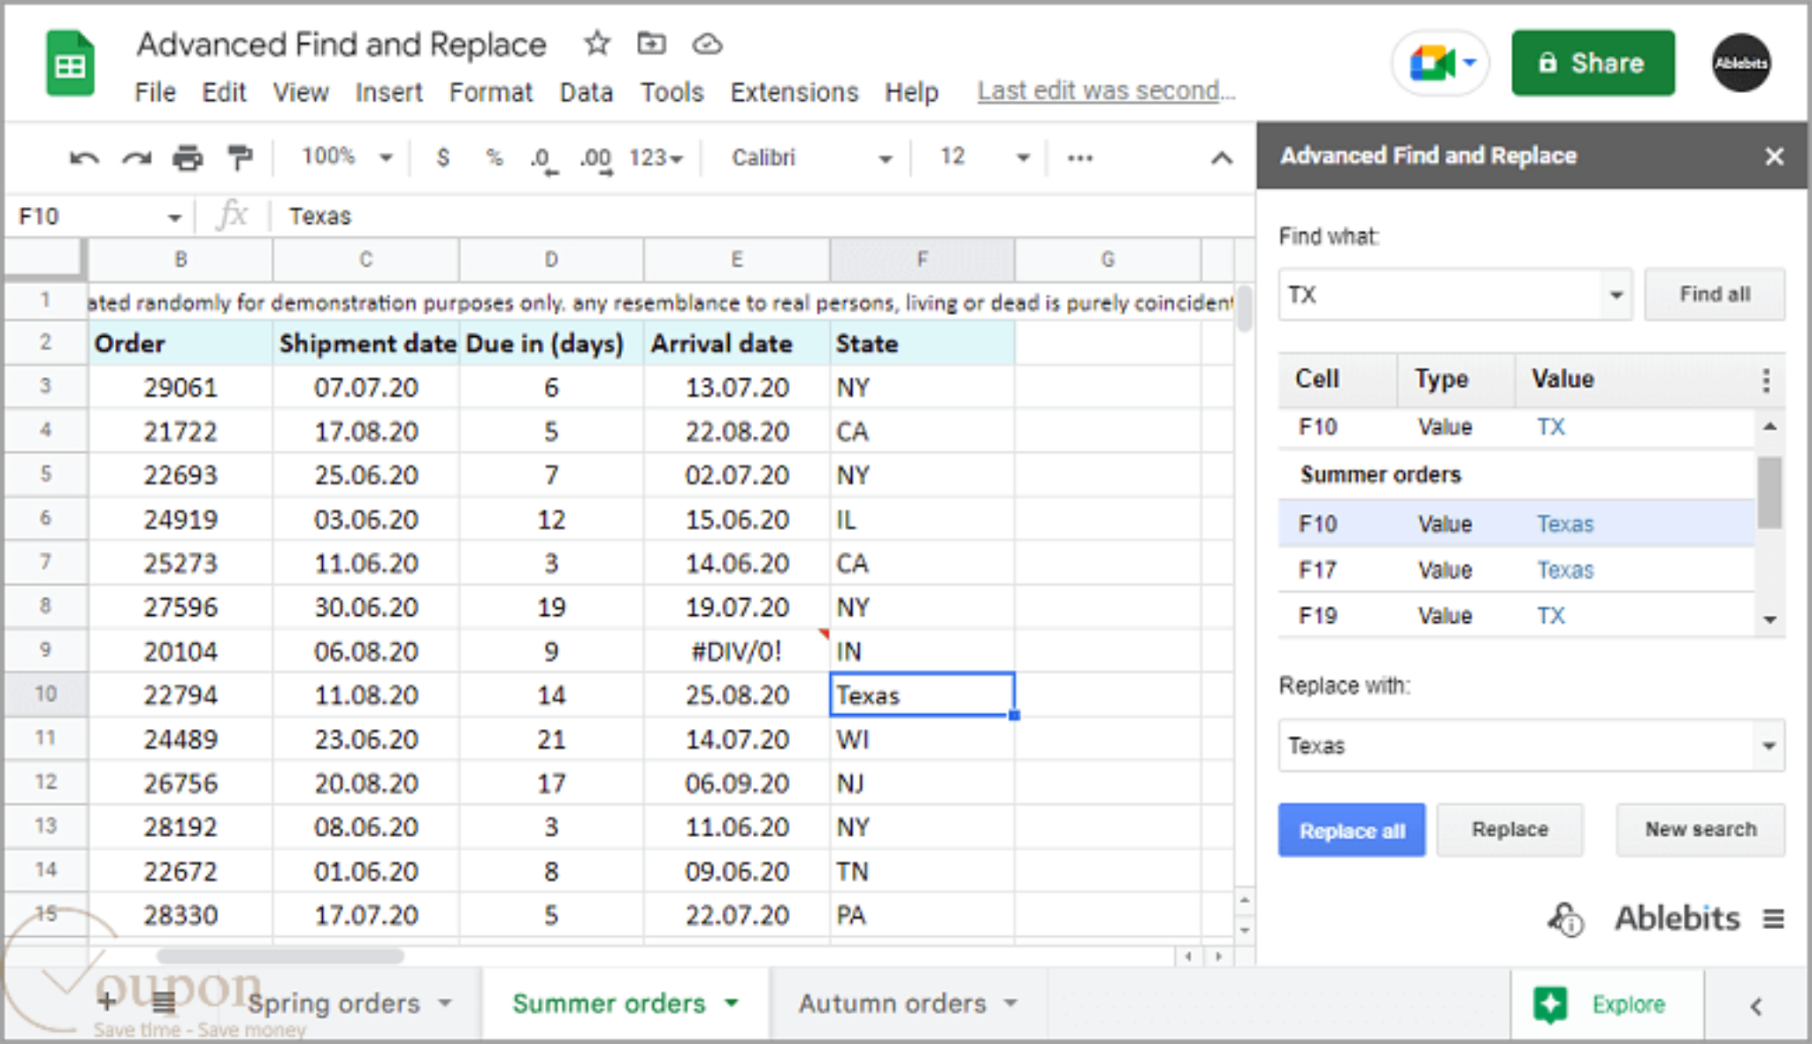Close the Advanced Find and Replace sidebar
Viewport: 1812px width, 1044px height.
coord(1774,157)
